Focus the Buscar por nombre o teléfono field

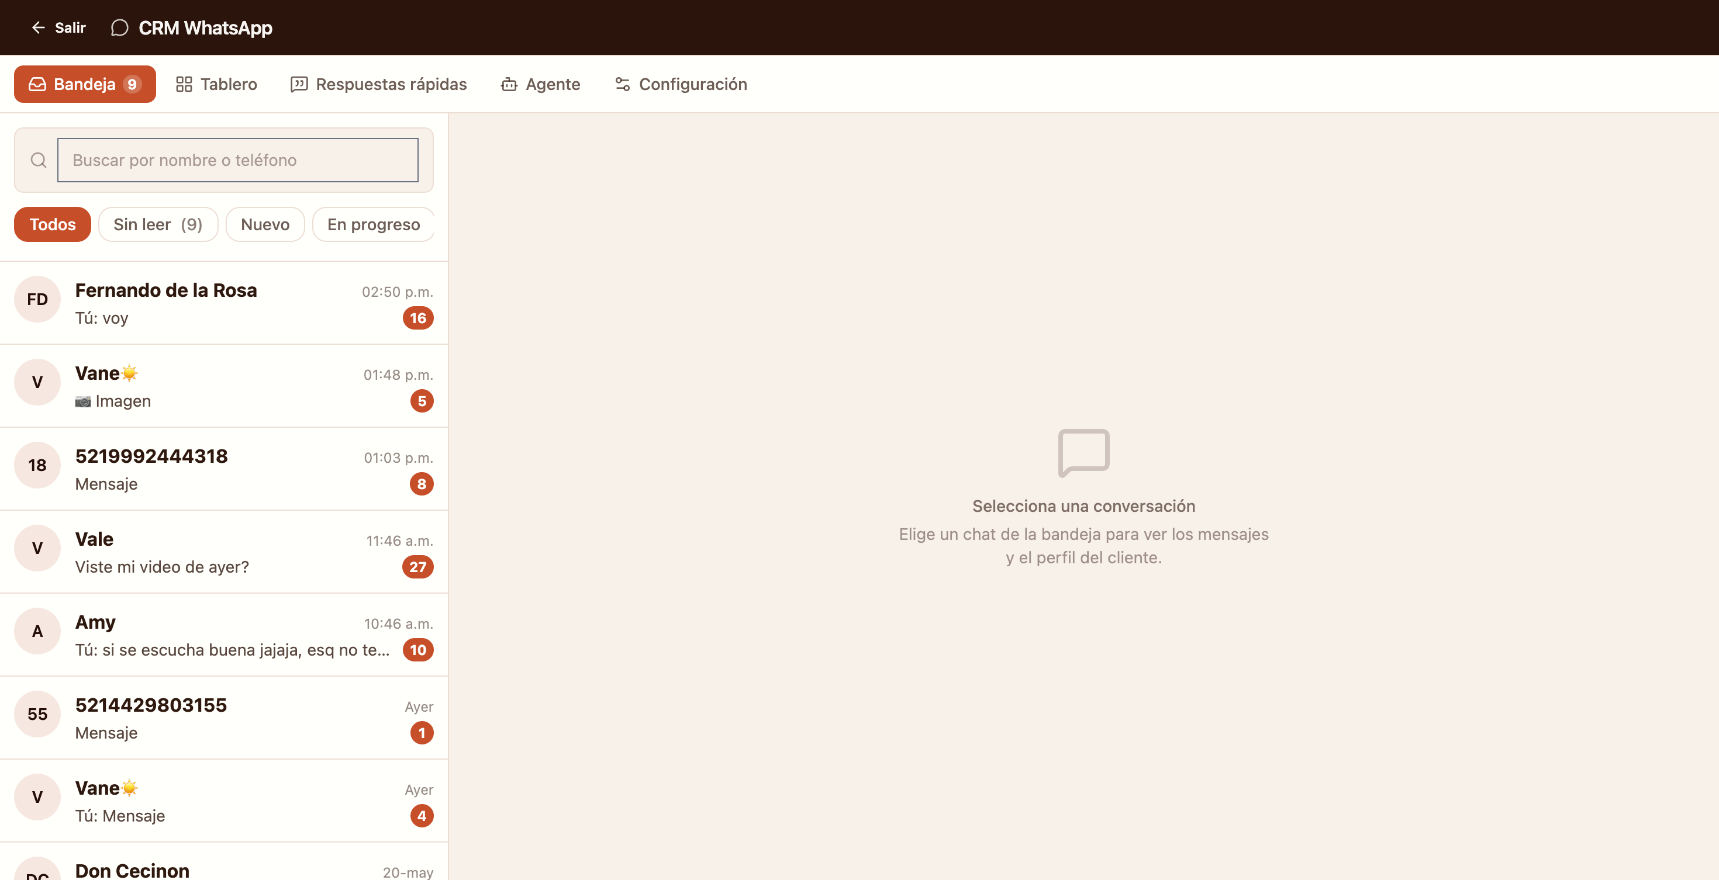[237, 160]
